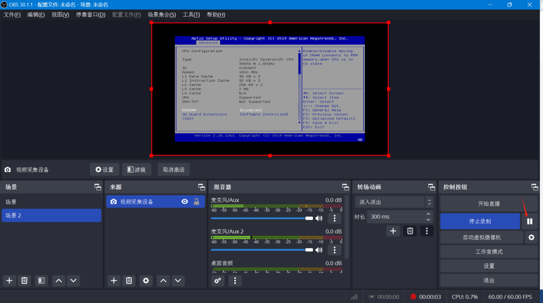Undock the 控制按钮 panel
The width and height of the screenshot is (543, 303).
(x=534, y=187)
